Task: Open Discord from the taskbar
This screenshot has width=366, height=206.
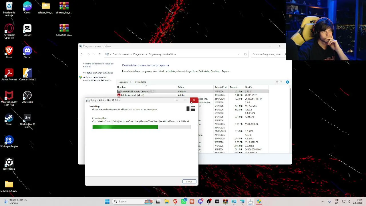Action: [200, 201]
